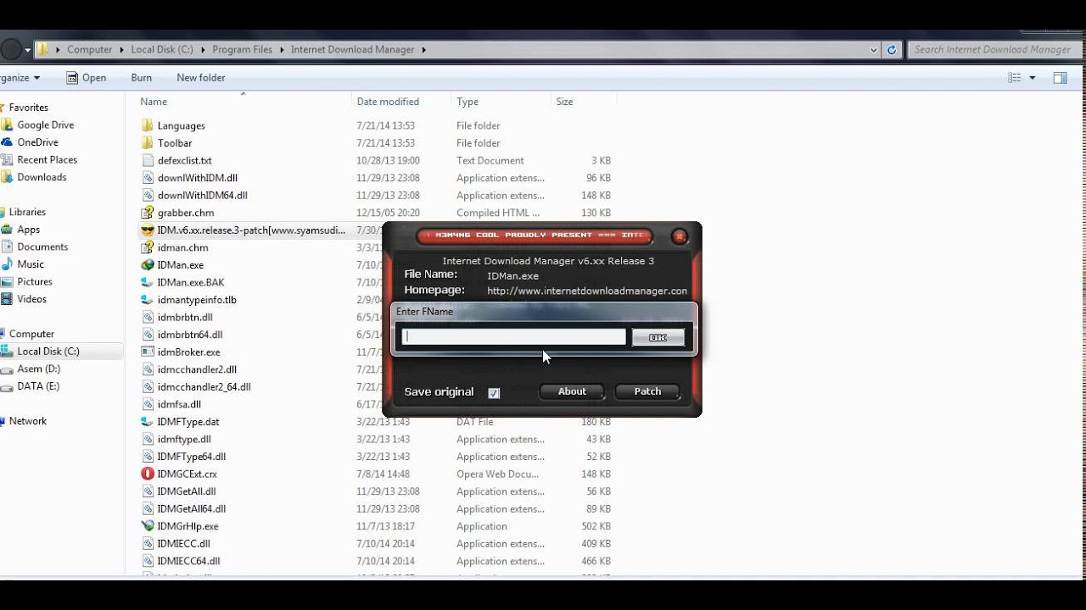Screen dimensions: 1086x610
Task: Open Google Drive in the sidebar
Action: coord(46,125)
